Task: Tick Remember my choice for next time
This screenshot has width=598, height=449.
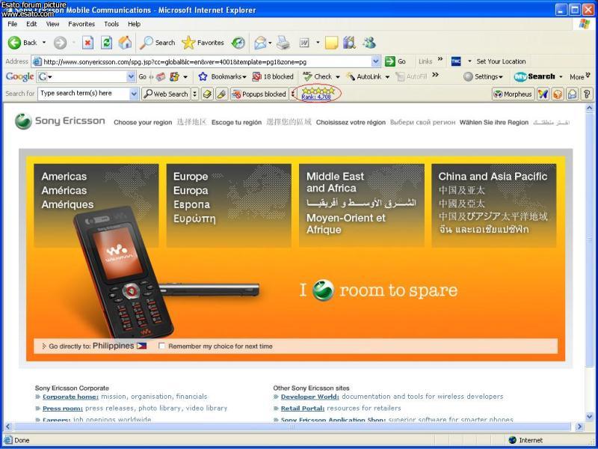Action: tap(161, 346)
